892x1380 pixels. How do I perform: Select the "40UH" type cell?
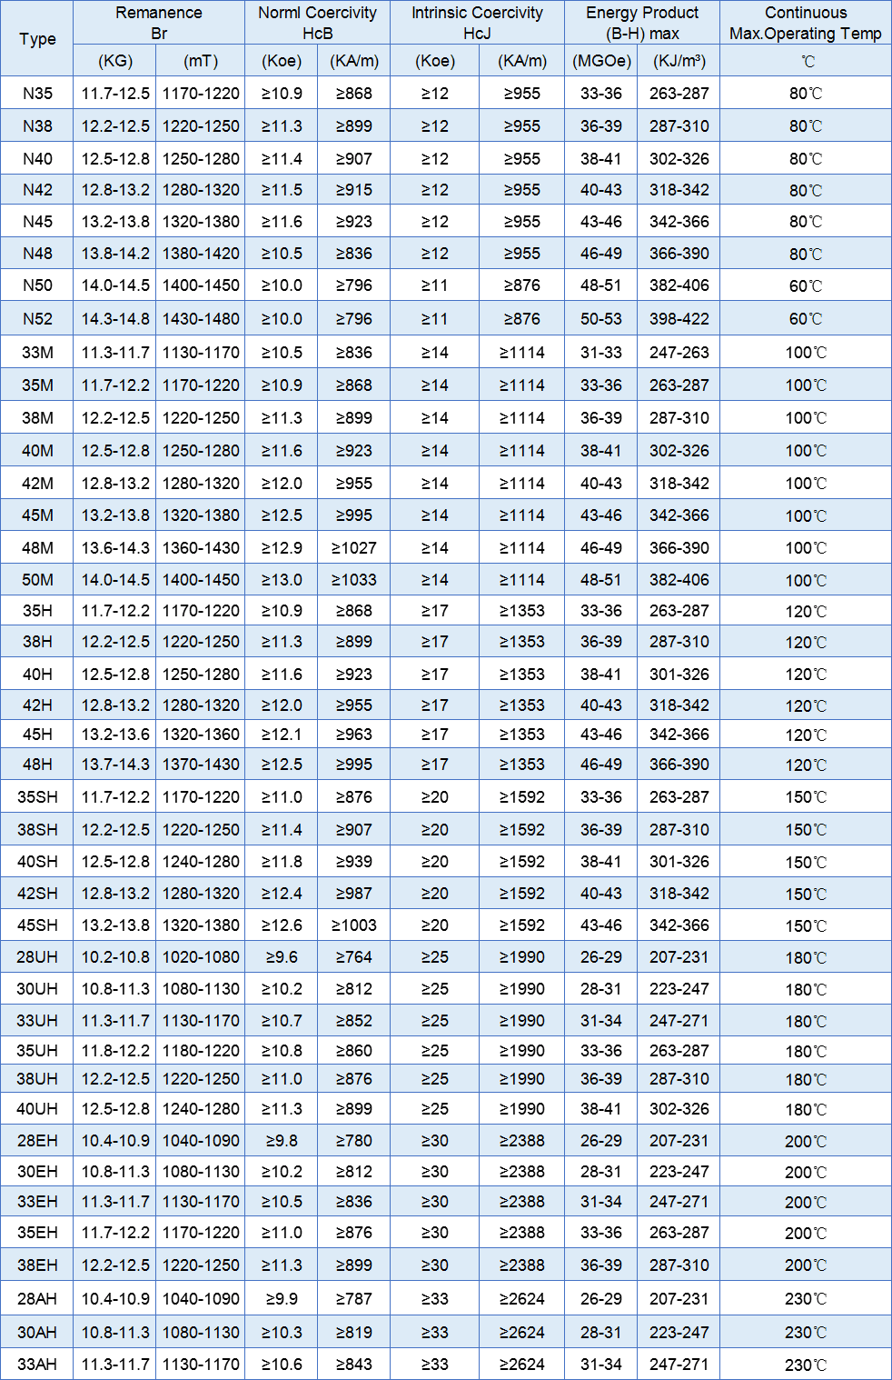[37, 1108]
